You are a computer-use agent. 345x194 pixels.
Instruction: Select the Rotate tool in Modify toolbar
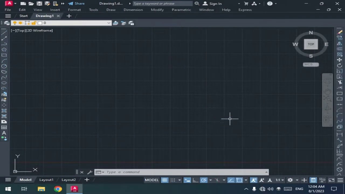[340, 65]
